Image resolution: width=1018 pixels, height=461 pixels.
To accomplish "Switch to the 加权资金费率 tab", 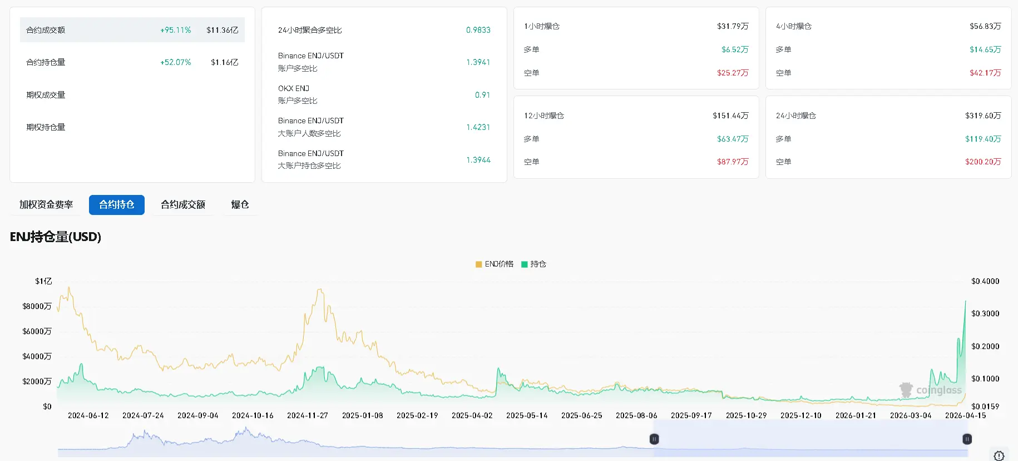I will [x=46, y=205].
